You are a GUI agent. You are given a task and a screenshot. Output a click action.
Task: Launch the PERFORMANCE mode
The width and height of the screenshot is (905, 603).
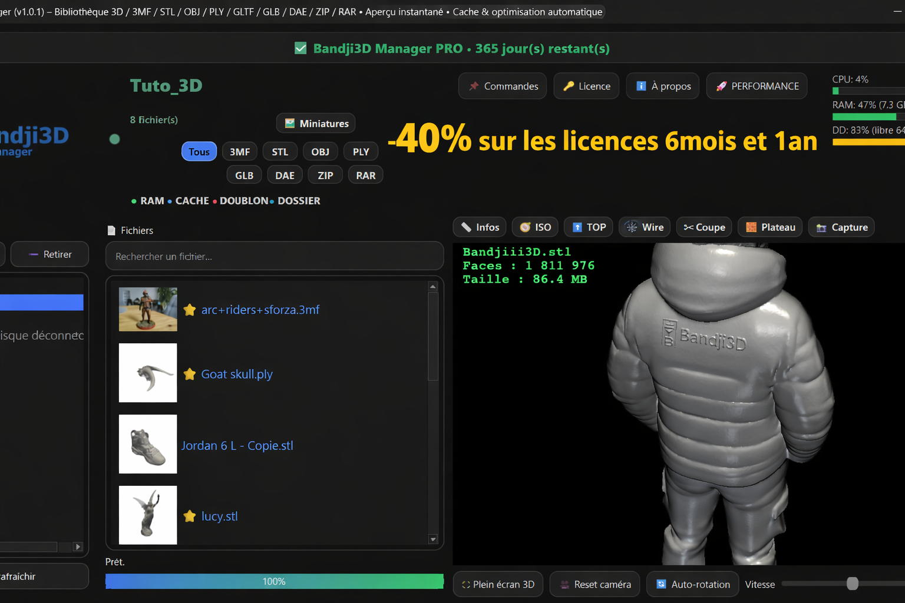pyautogui.click(x=757, y=86)
